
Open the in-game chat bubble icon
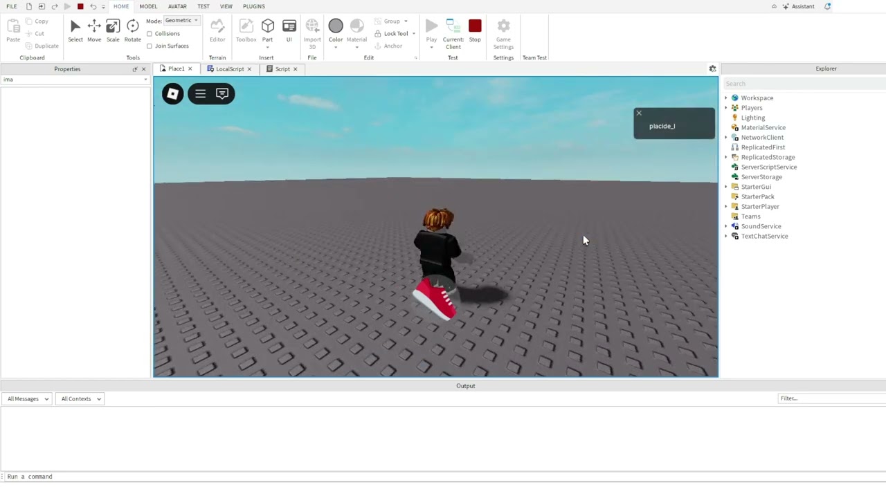pyautogui.click(x=222, y=94)
